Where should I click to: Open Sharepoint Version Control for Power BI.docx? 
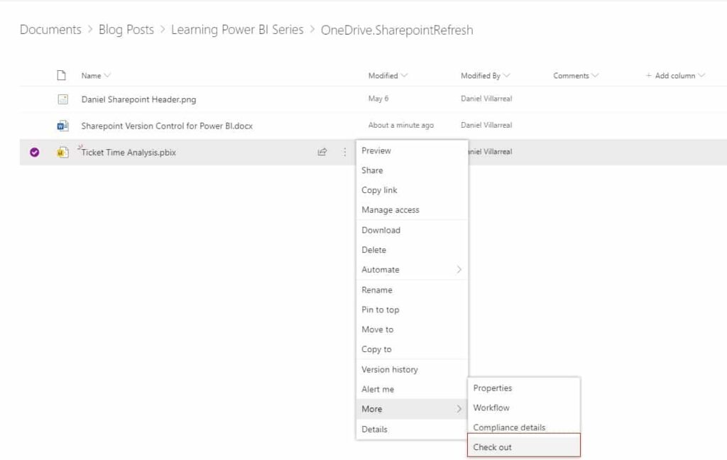[167, 126]
